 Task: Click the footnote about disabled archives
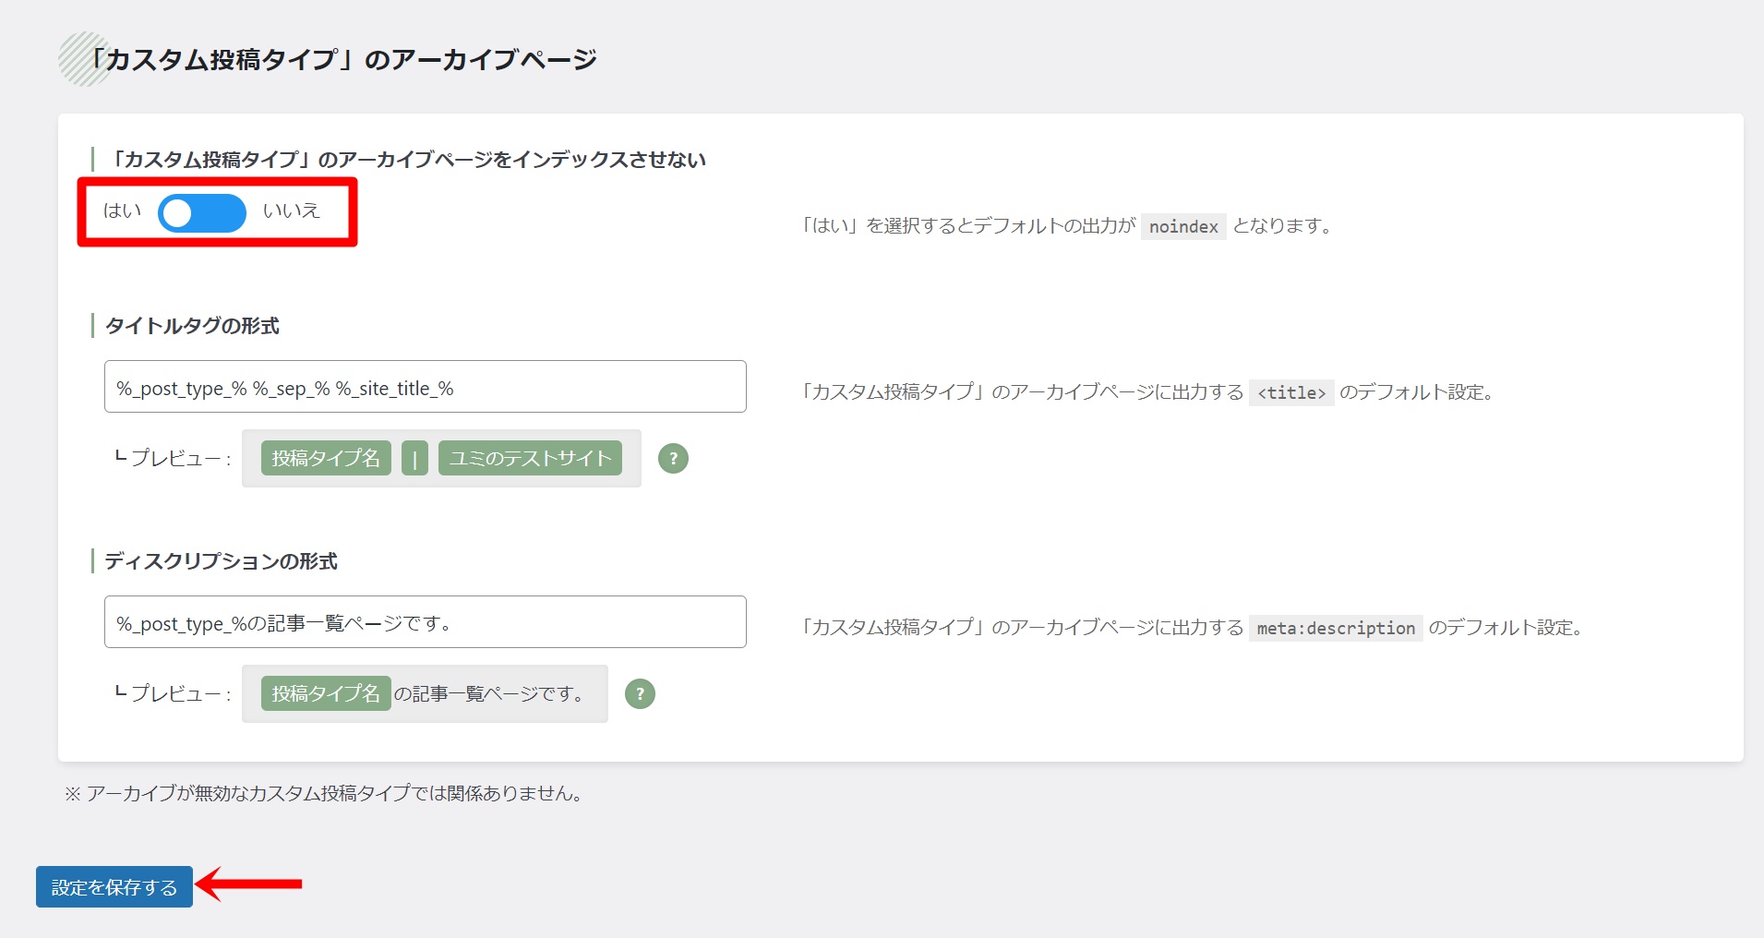click(x=323, y=794)
